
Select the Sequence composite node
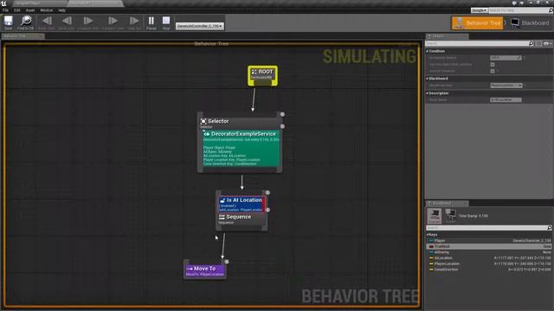tap(242, 219)
